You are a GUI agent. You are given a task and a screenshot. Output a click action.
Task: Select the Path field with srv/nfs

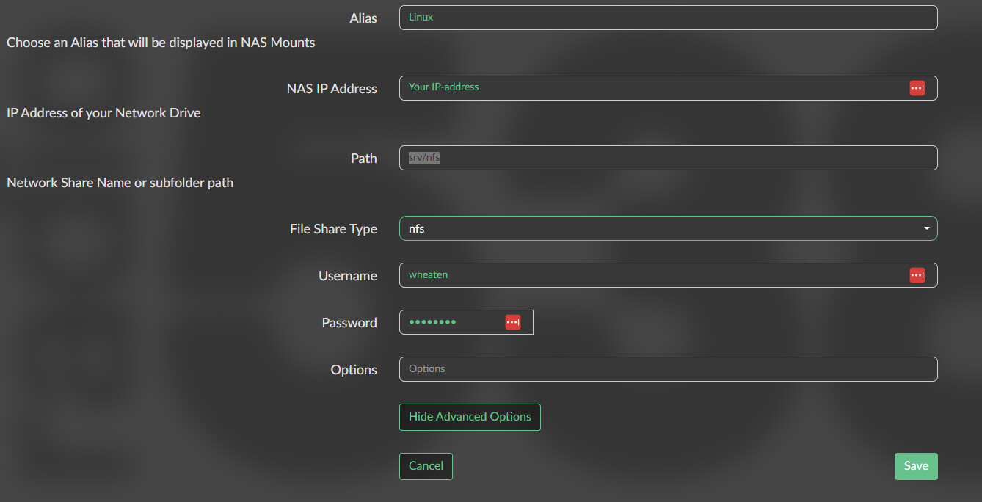[661, 158]
